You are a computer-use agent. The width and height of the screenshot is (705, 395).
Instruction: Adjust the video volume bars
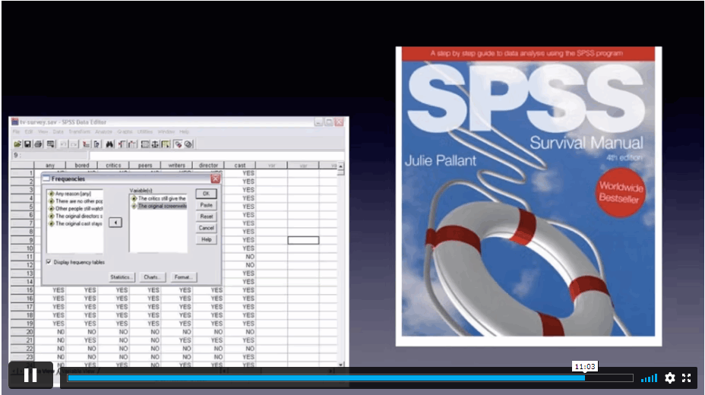(x=649, y=378)
